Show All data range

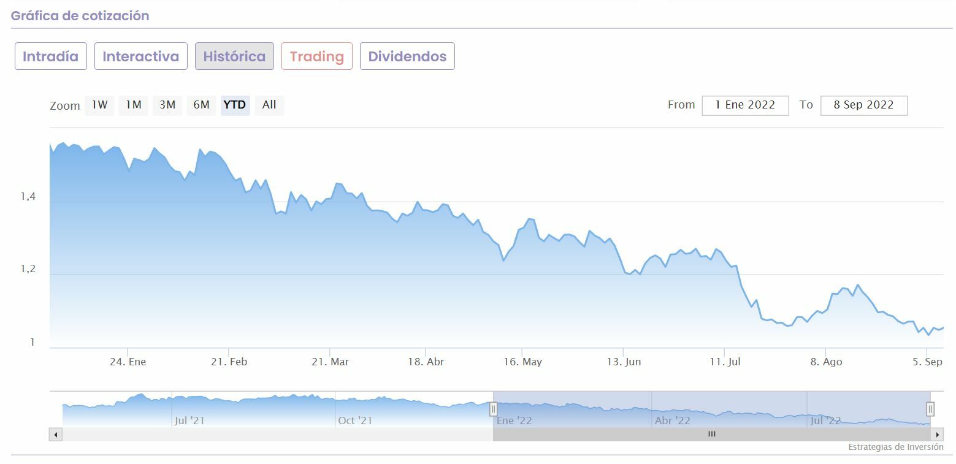click(269, 105)
